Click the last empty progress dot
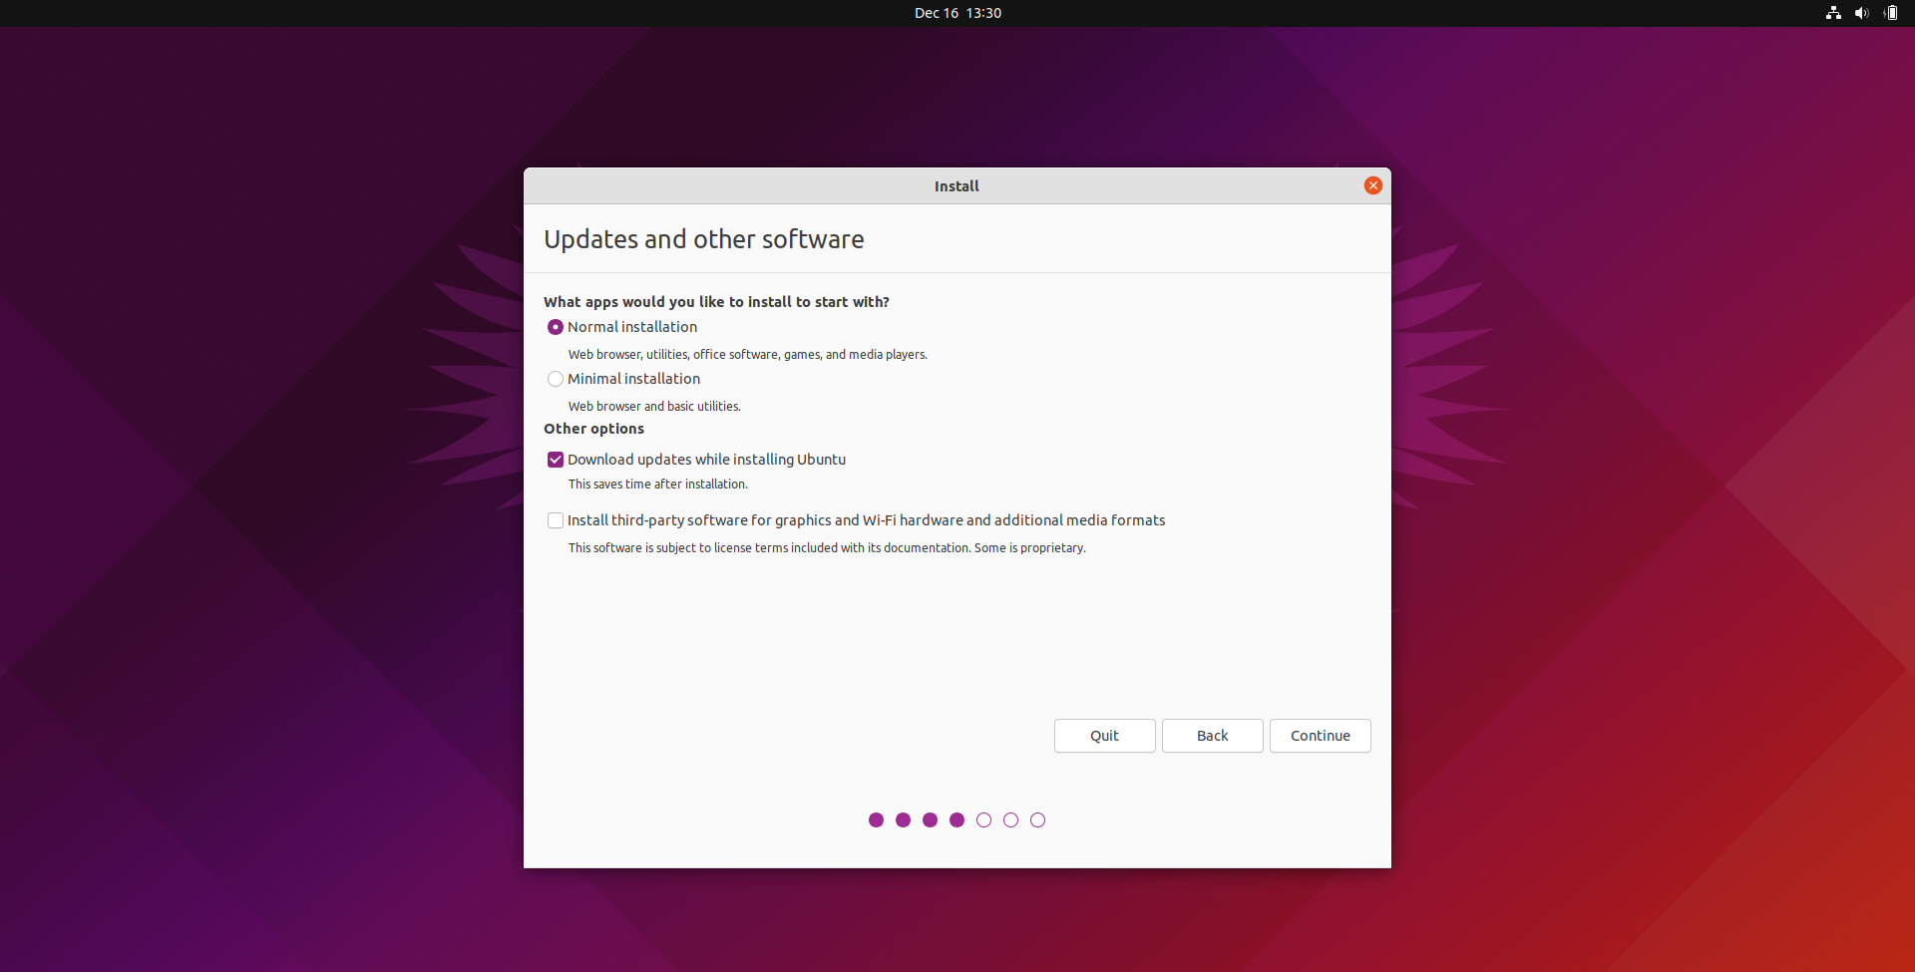This screenshot has height=972, width=1915. [x=1037, y=819]
